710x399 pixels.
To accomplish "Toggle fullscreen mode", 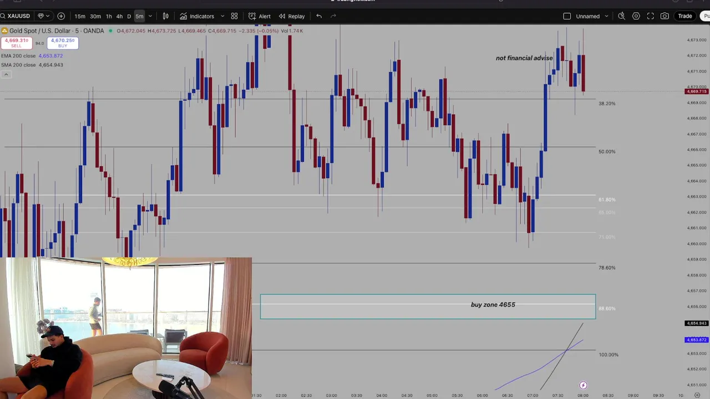I will 651,16.
